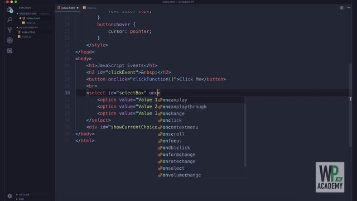This screenshot has height=201, width=357.
Task: Click the property icon beside oncanplay
Action: 160,100
